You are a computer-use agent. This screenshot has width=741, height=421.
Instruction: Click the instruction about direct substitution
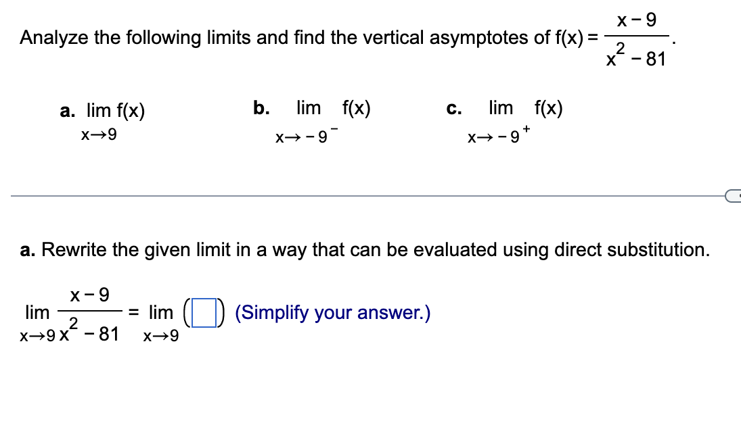(365, 250)
